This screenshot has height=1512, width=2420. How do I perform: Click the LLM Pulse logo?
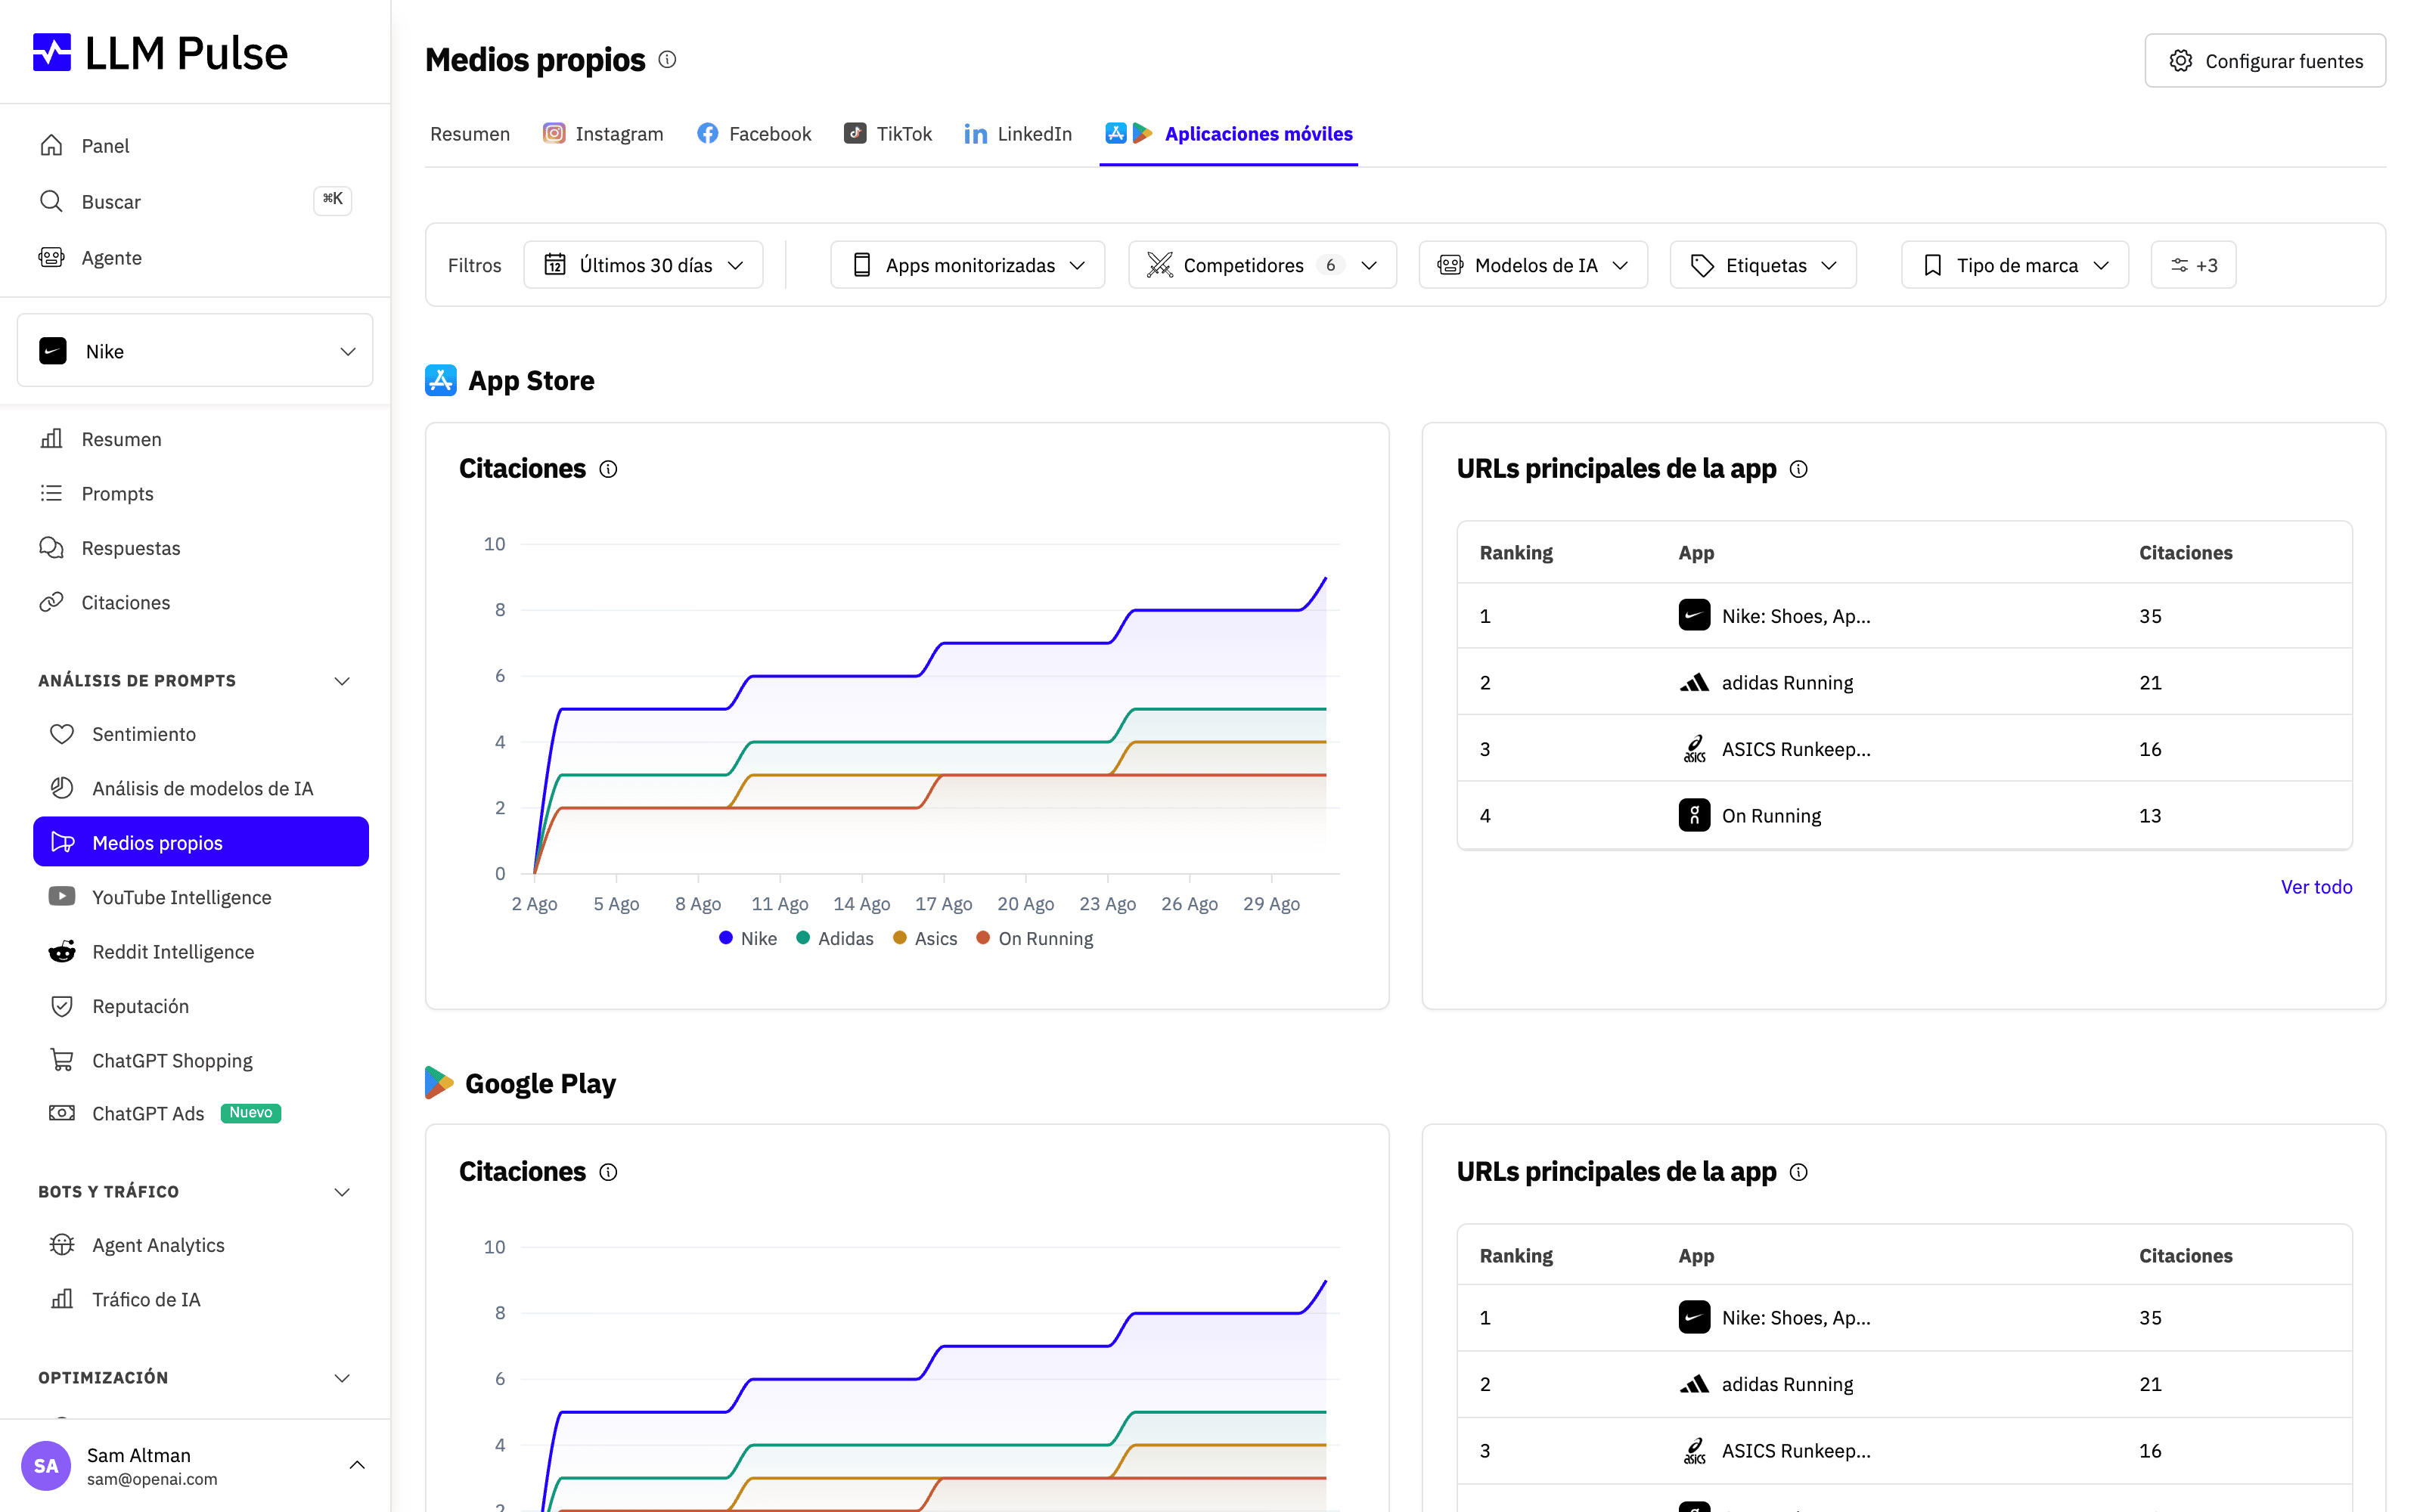(160, 53)
